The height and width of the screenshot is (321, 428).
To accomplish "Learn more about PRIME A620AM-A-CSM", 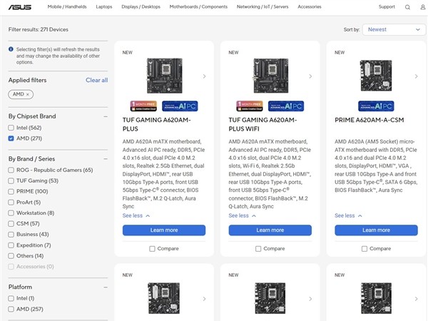I will point(376,230).
